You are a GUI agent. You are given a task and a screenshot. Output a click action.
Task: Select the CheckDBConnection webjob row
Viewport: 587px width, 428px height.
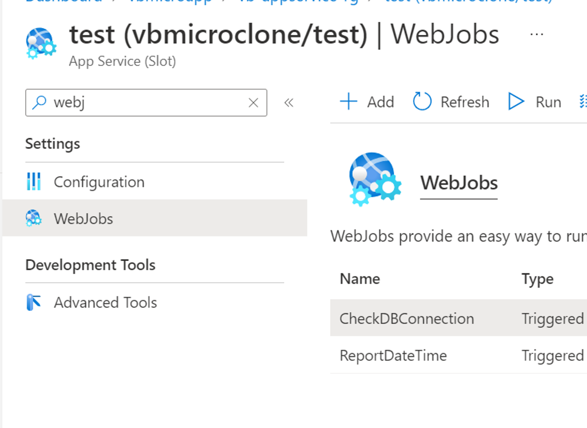pos(458,318)
